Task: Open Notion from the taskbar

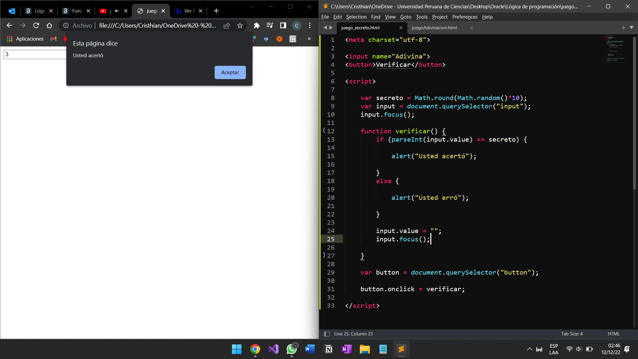Action: 328,349
